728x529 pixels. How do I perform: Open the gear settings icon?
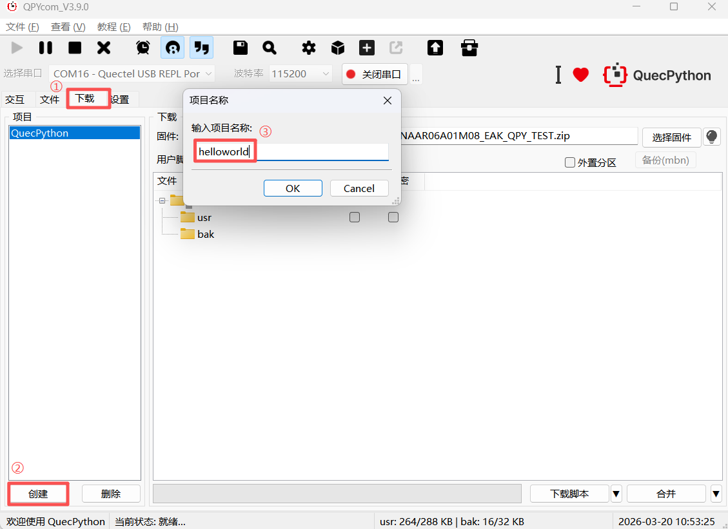(x=309, y=48)
